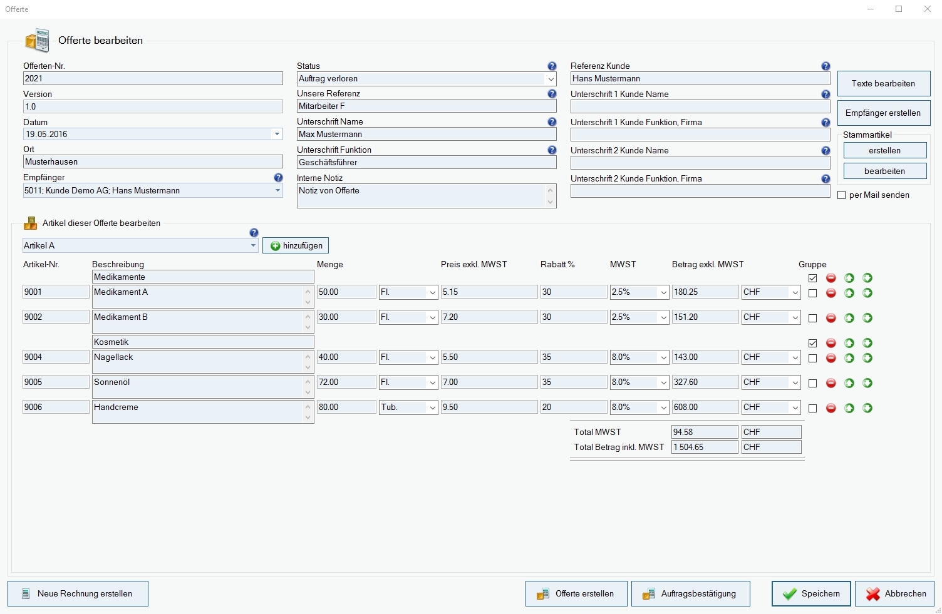
Task: Open the Artikel A selection dropdown
Action: point(253,245)
